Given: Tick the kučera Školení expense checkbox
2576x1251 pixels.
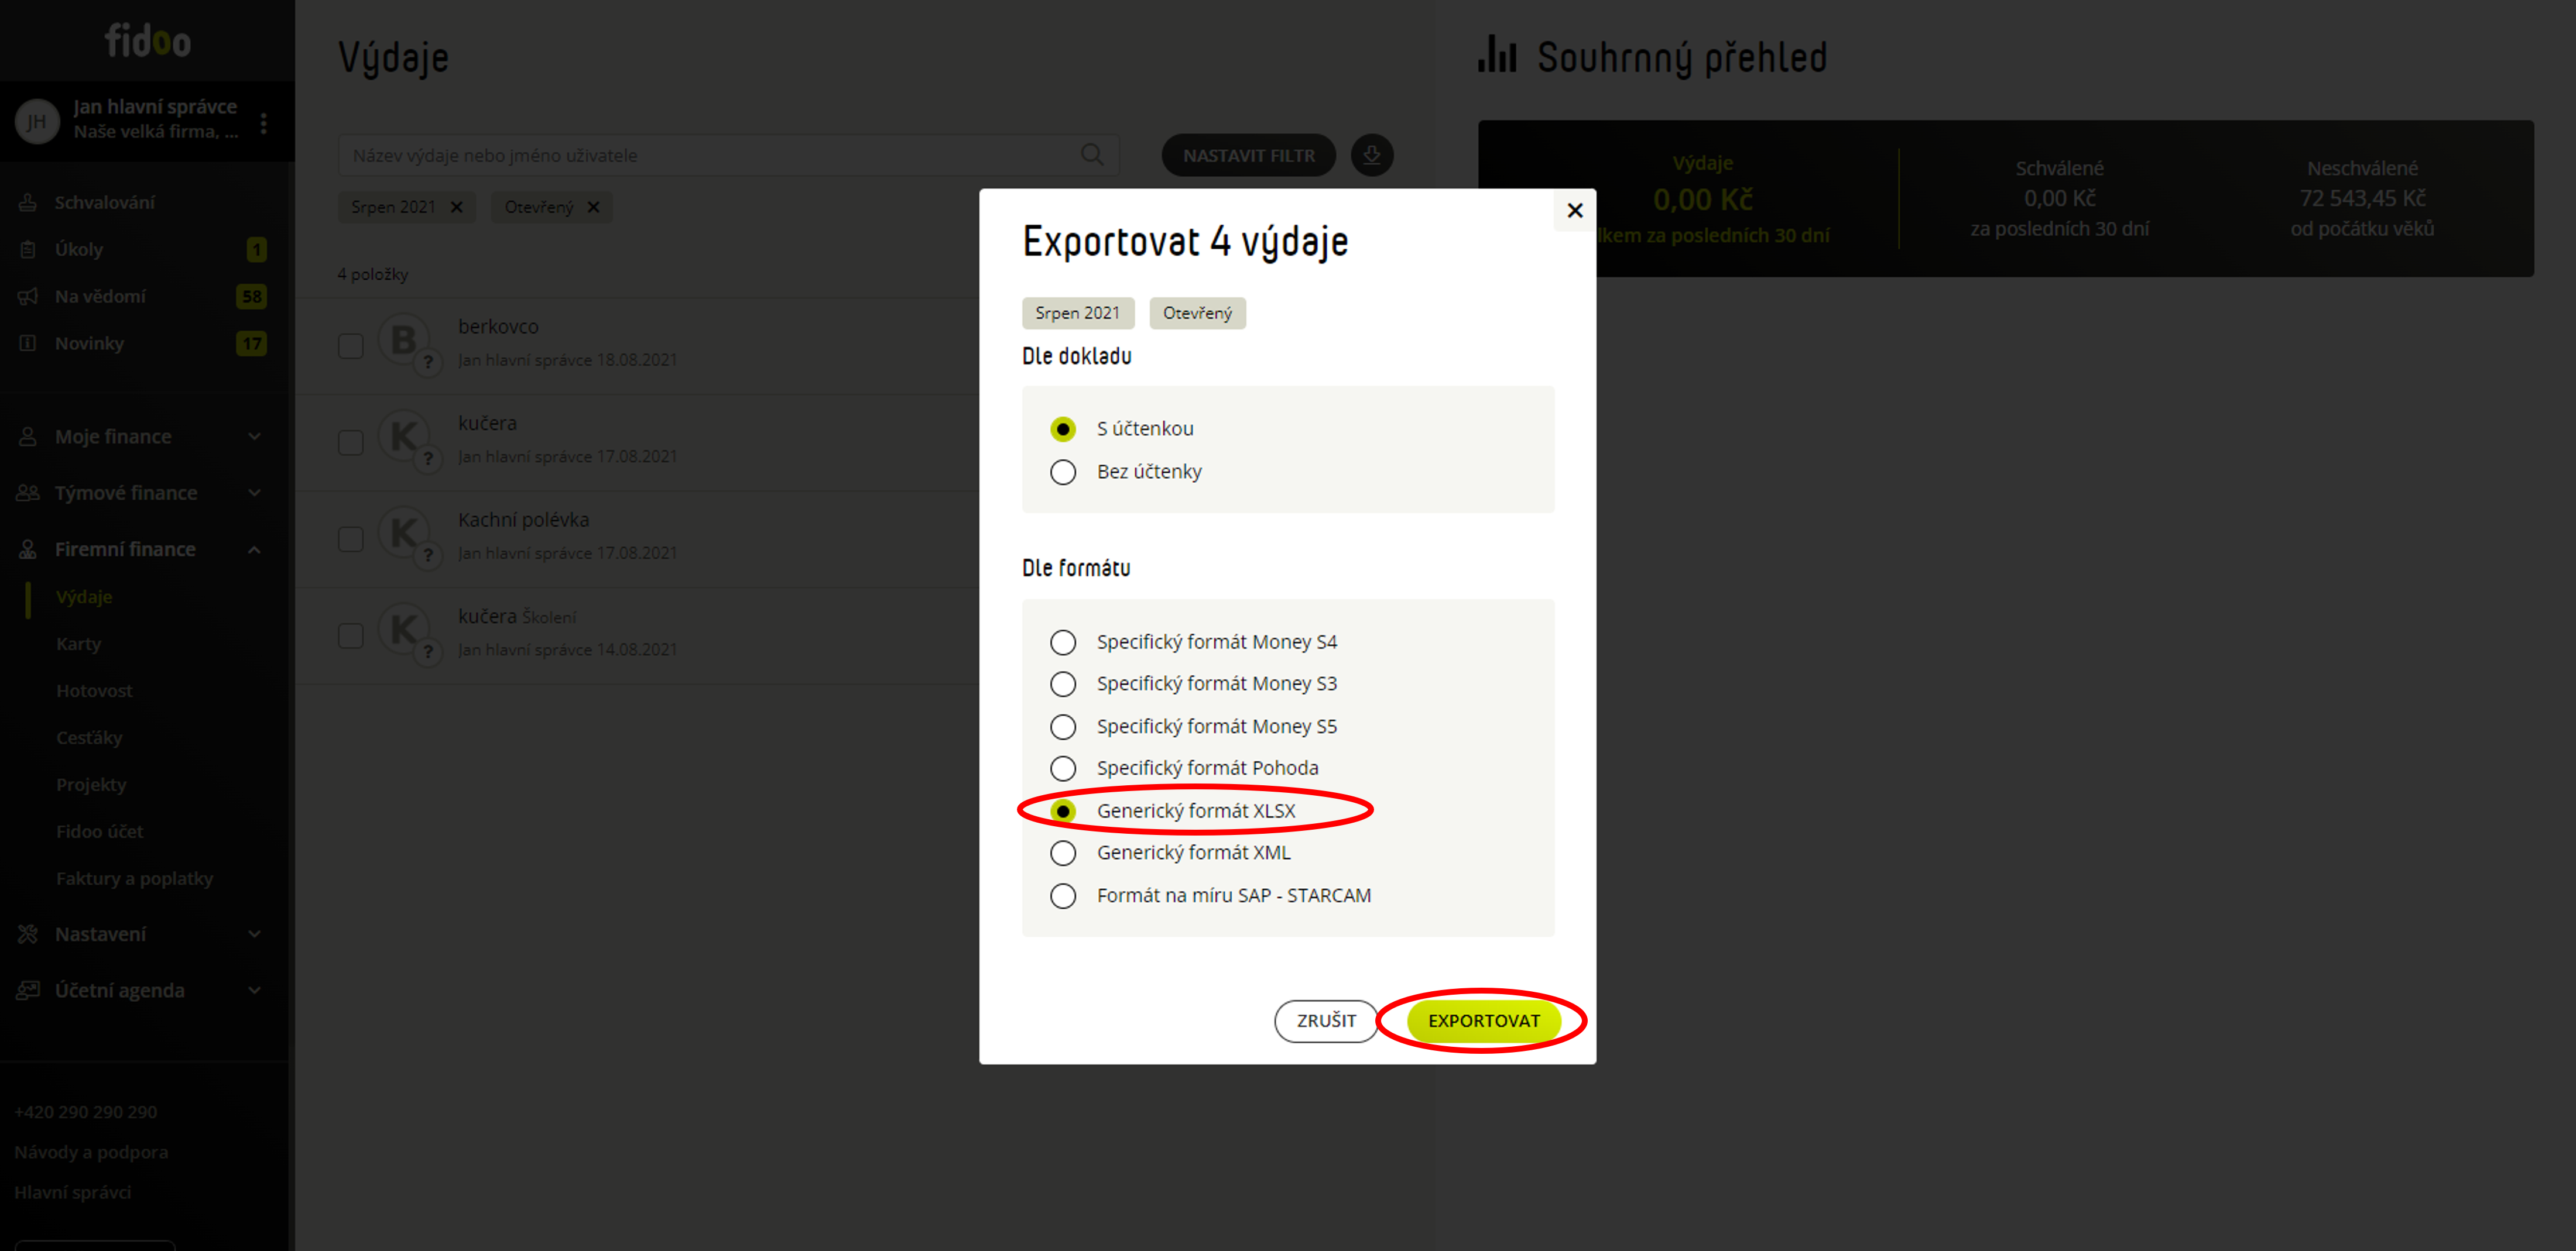Looking at the screenshot, I should tap(350, 637).
